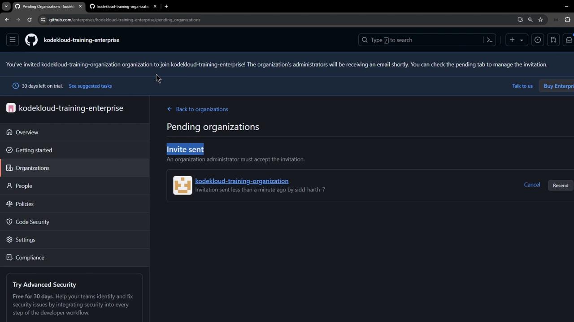Image resolution: width=574 pixels, height=322 pixels.
Task: Click Back to organizations link
Action: click(x=197, y=109)
